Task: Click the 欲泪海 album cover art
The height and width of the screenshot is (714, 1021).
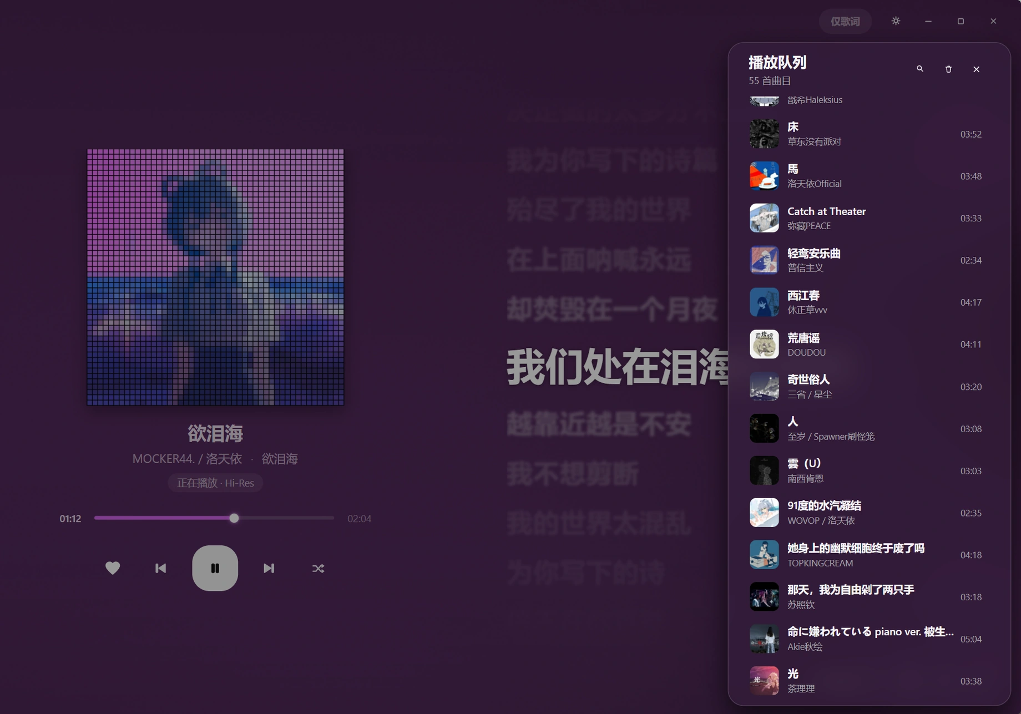Action: 215,277
